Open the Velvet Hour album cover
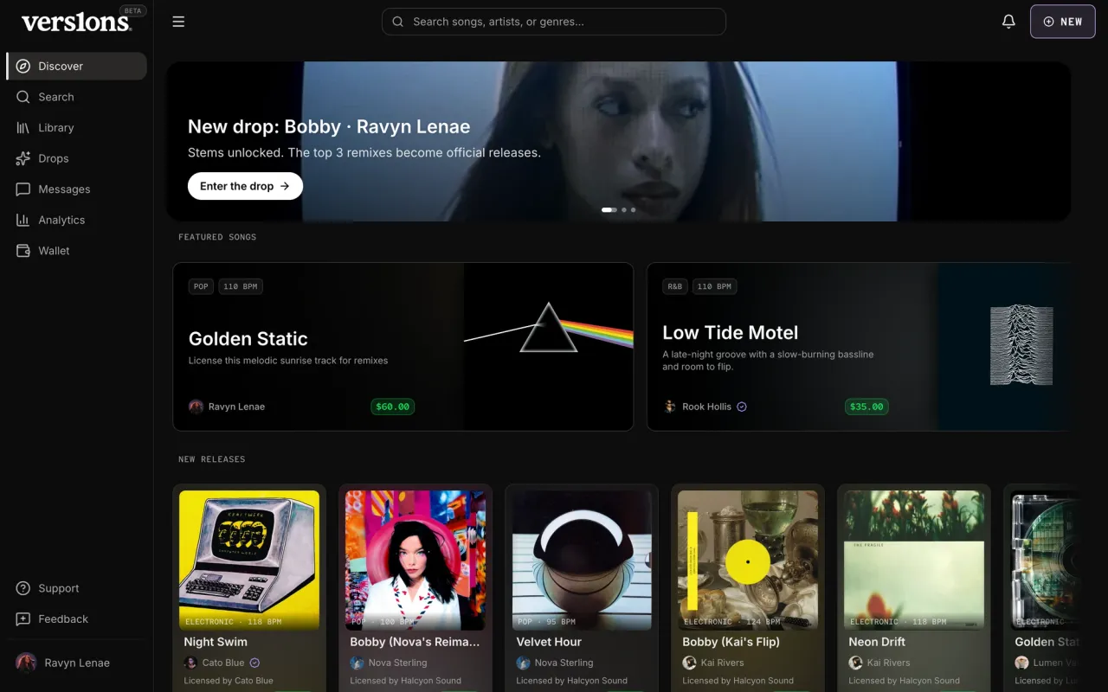 582,560
